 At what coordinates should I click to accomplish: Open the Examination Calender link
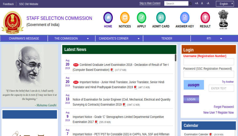pos(196,134)
